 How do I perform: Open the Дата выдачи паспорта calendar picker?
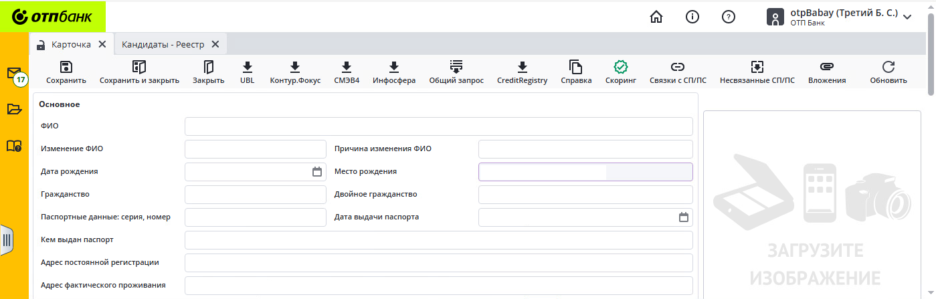(683, 217)
